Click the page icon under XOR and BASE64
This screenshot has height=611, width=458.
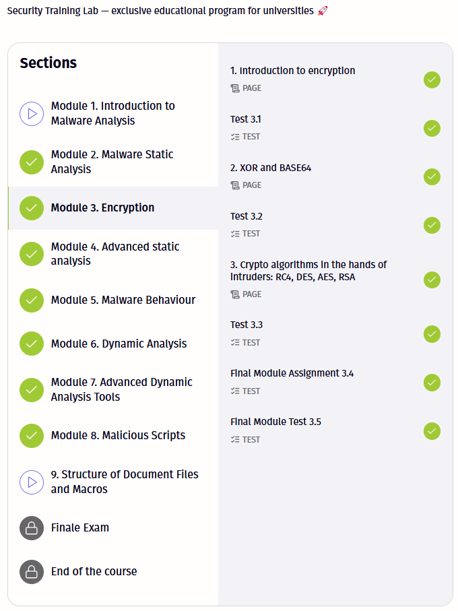coord(235,185)
